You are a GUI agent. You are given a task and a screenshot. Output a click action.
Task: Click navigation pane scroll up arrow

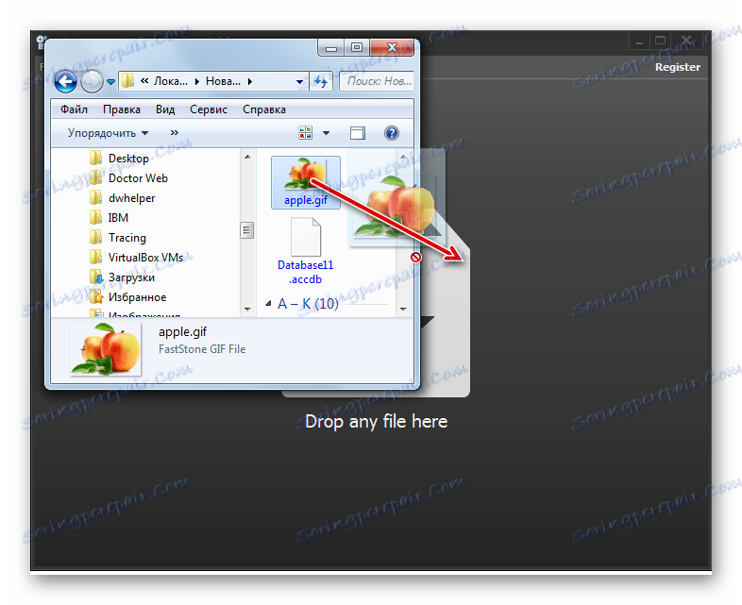point(247,157)
